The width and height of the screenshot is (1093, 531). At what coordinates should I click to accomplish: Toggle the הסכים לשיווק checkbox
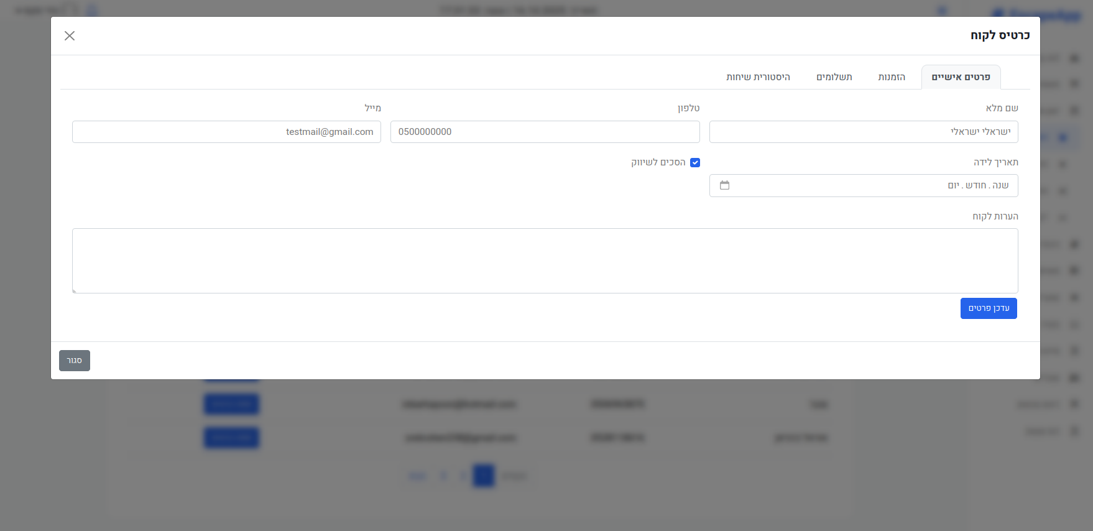[695, 163]
